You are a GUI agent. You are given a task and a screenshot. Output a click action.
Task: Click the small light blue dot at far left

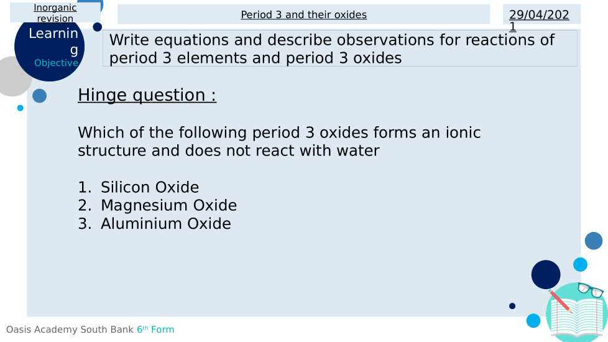(20, 108)
